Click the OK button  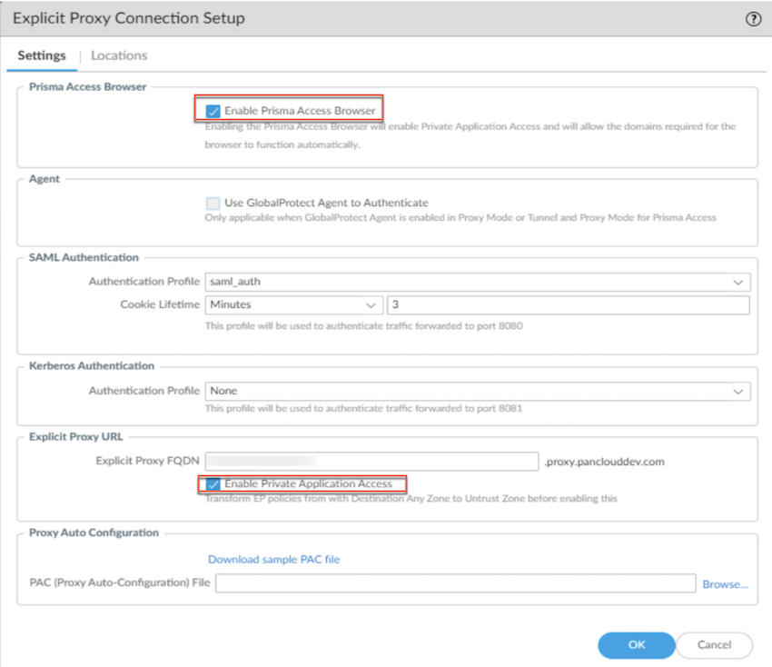click(636, 645)
